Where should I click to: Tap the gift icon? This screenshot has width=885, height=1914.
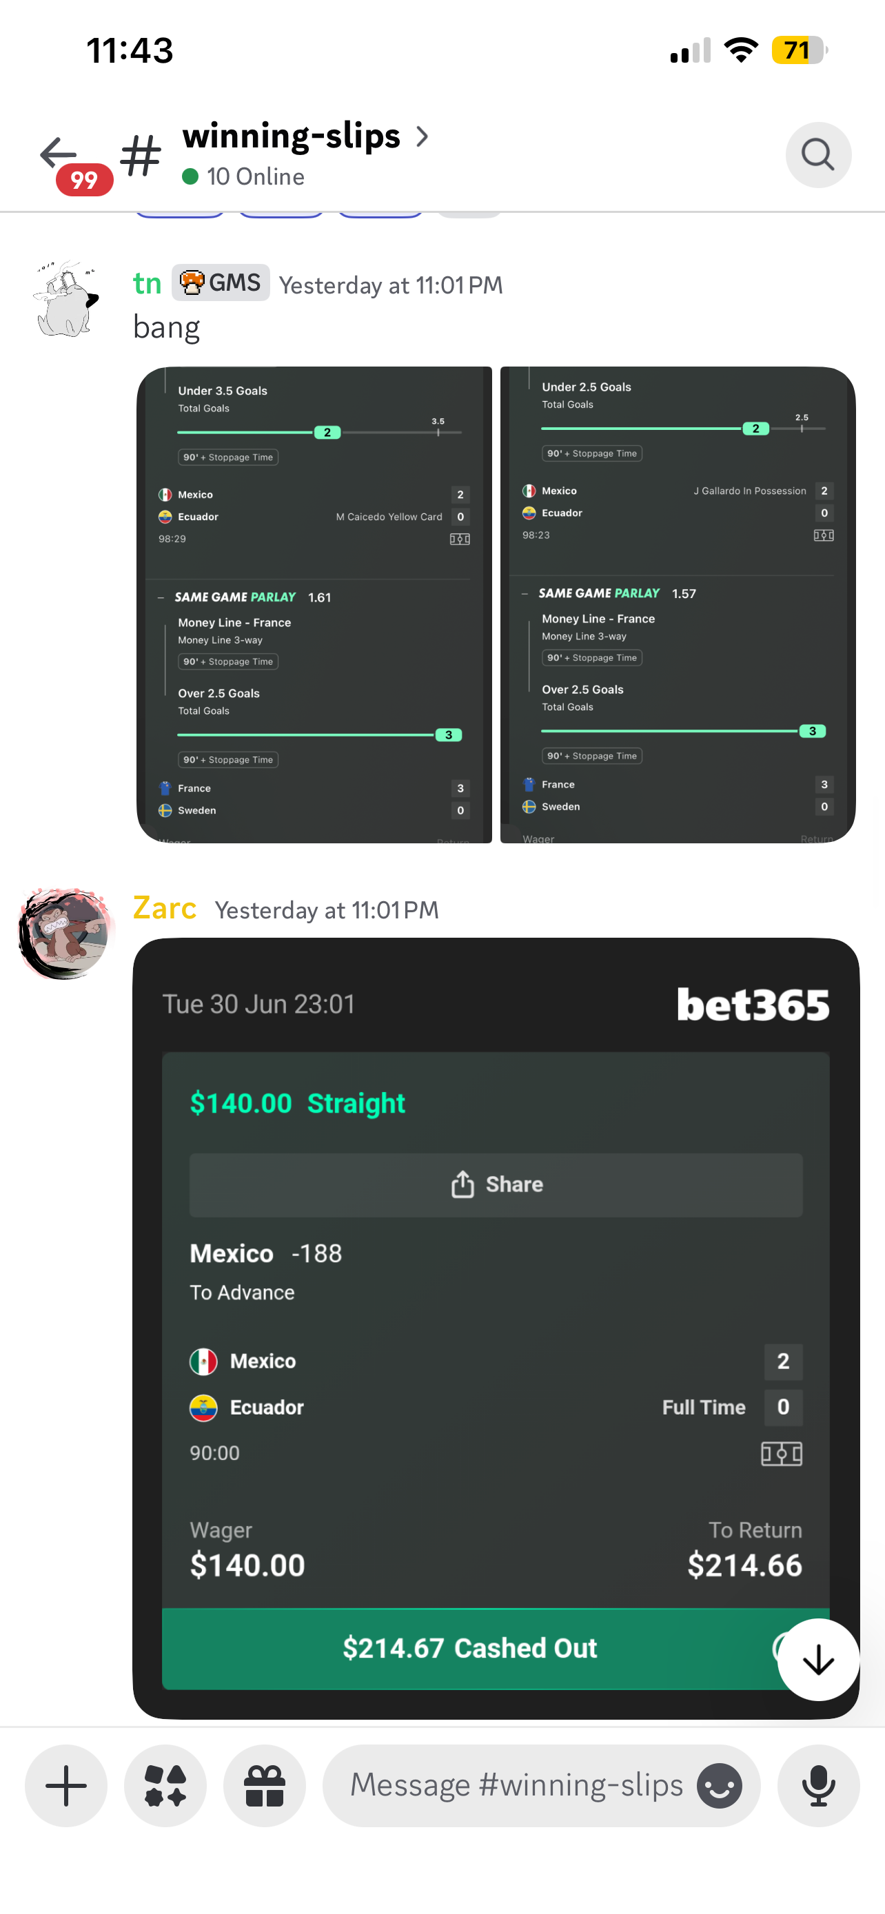tap(265, 1785)
